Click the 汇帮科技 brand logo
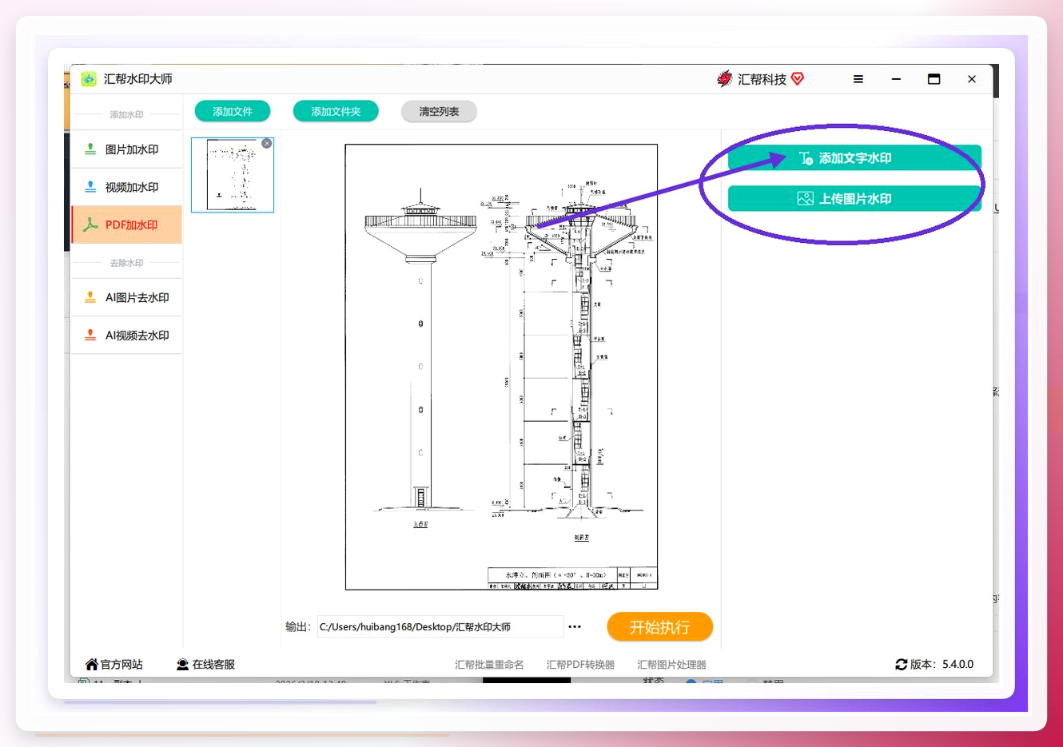Image resolution: width=1063 pixels, height=747 pixels. click(724, 78)
